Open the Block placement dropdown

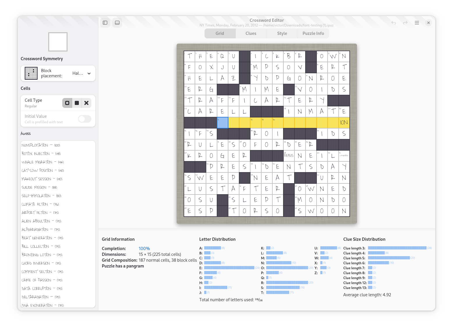58,73
